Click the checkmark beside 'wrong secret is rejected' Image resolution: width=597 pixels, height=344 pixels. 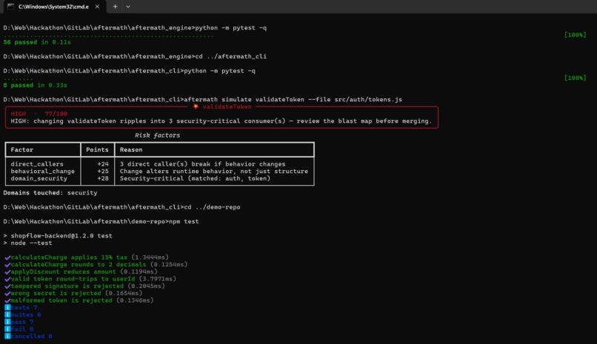coord(7,294)
